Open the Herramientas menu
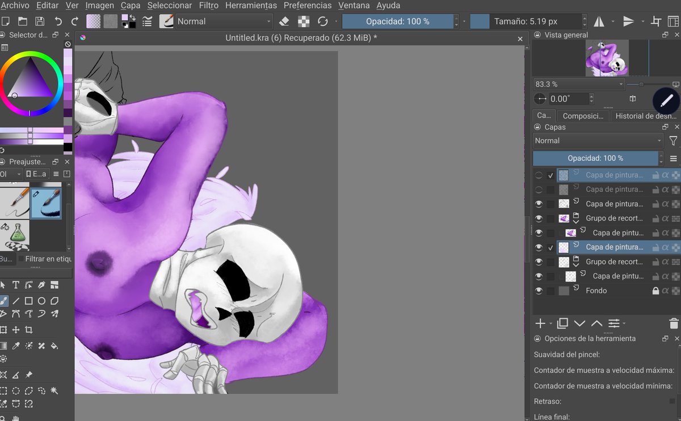 (x=251, y=6)
